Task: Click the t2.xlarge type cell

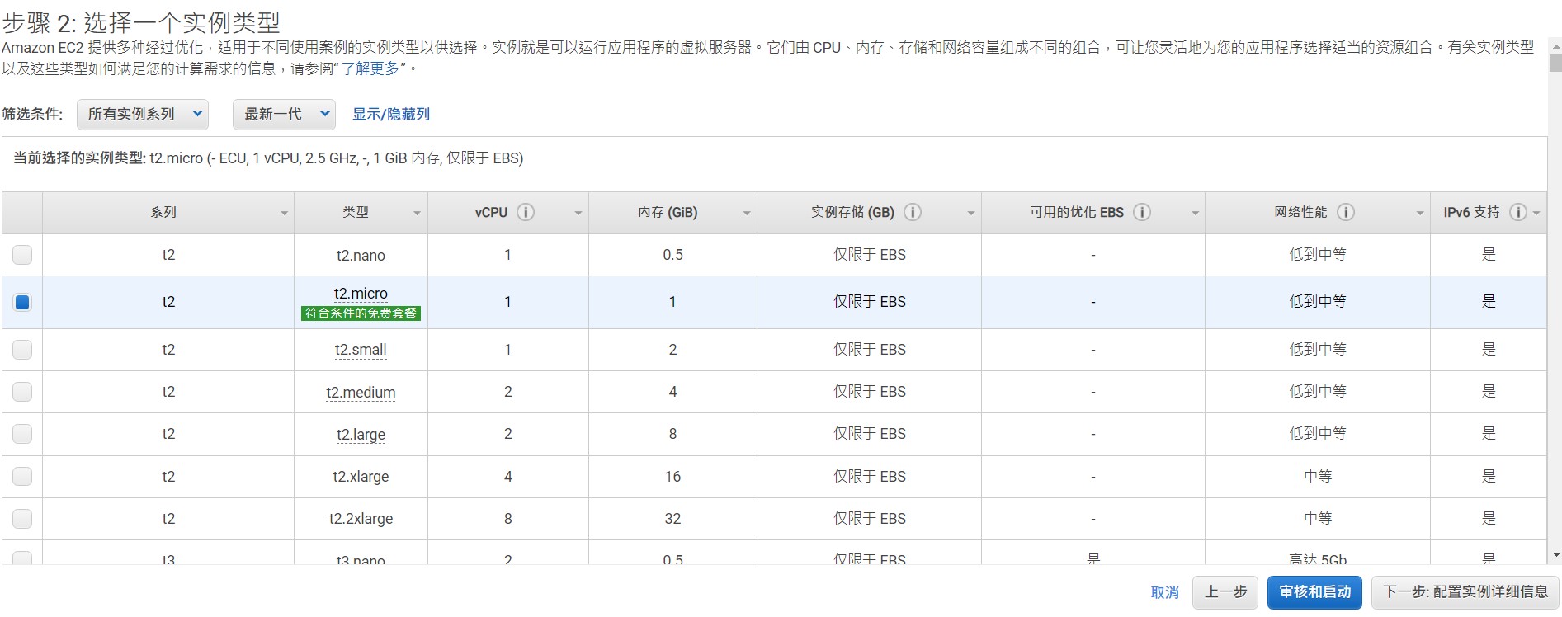Action: 361,477
